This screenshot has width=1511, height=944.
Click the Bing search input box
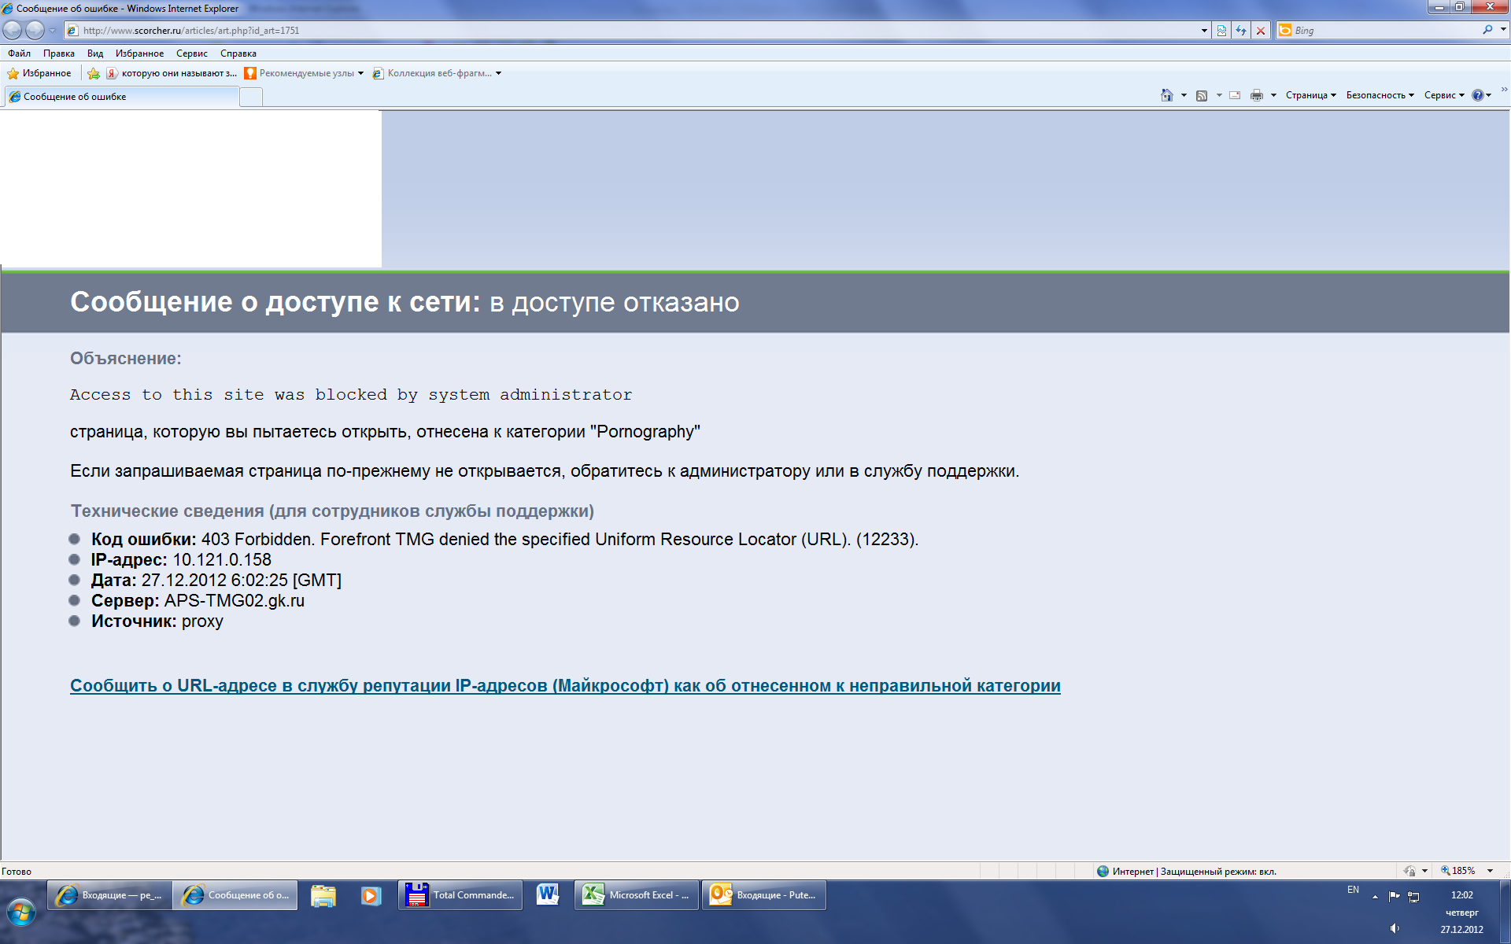pos(1385,31)
